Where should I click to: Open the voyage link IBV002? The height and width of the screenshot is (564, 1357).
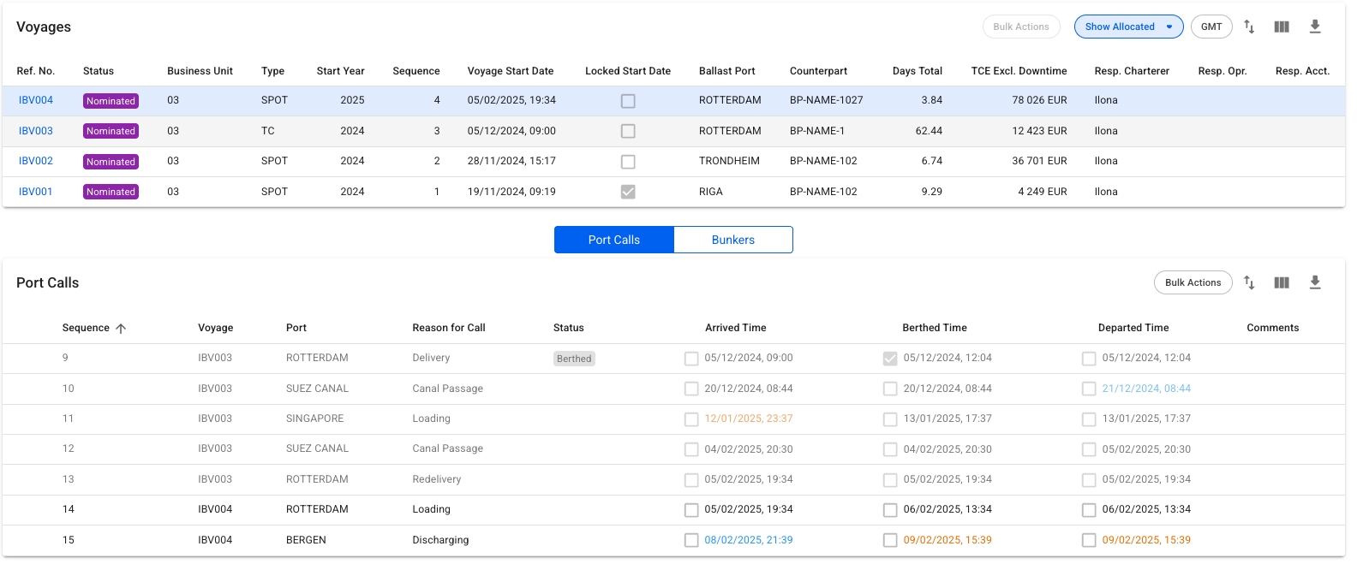(36, 161)
